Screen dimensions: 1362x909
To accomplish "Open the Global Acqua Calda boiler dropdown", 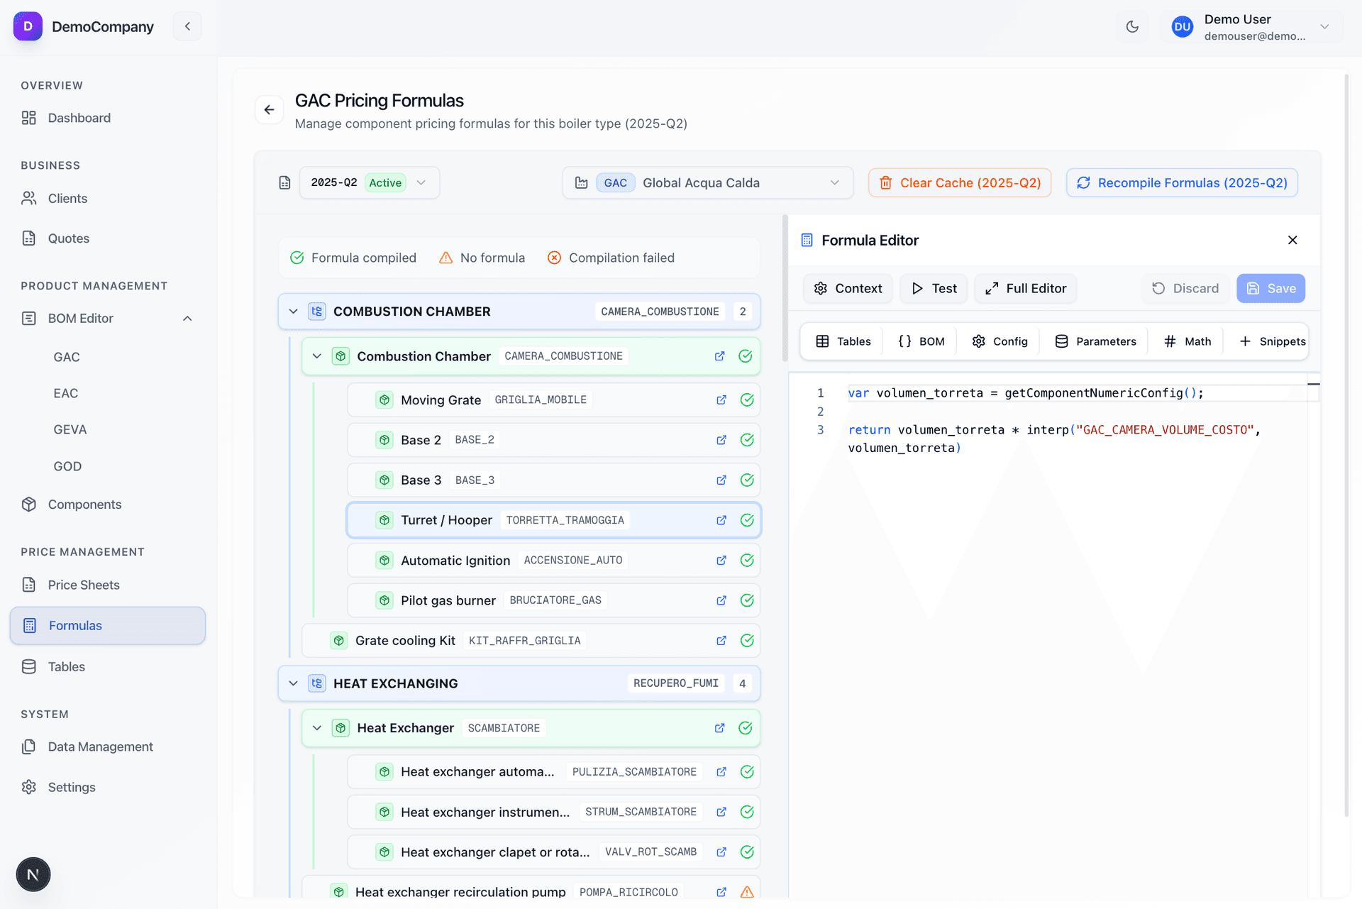I will click(x=707, y=182).
